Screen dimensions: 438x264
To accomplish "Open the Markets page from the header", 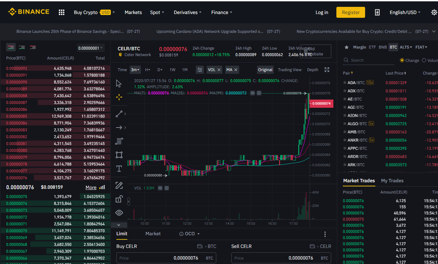I will [x=133, y=12].
